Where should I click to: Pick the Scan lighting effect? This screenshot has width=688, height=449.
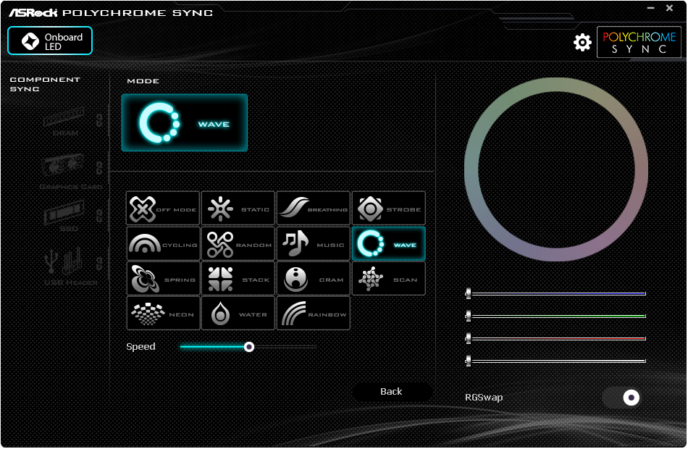(389, 279)
